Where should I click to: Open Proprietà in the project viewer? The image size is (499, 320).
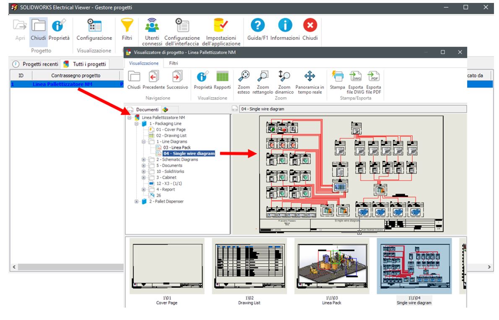203,80
